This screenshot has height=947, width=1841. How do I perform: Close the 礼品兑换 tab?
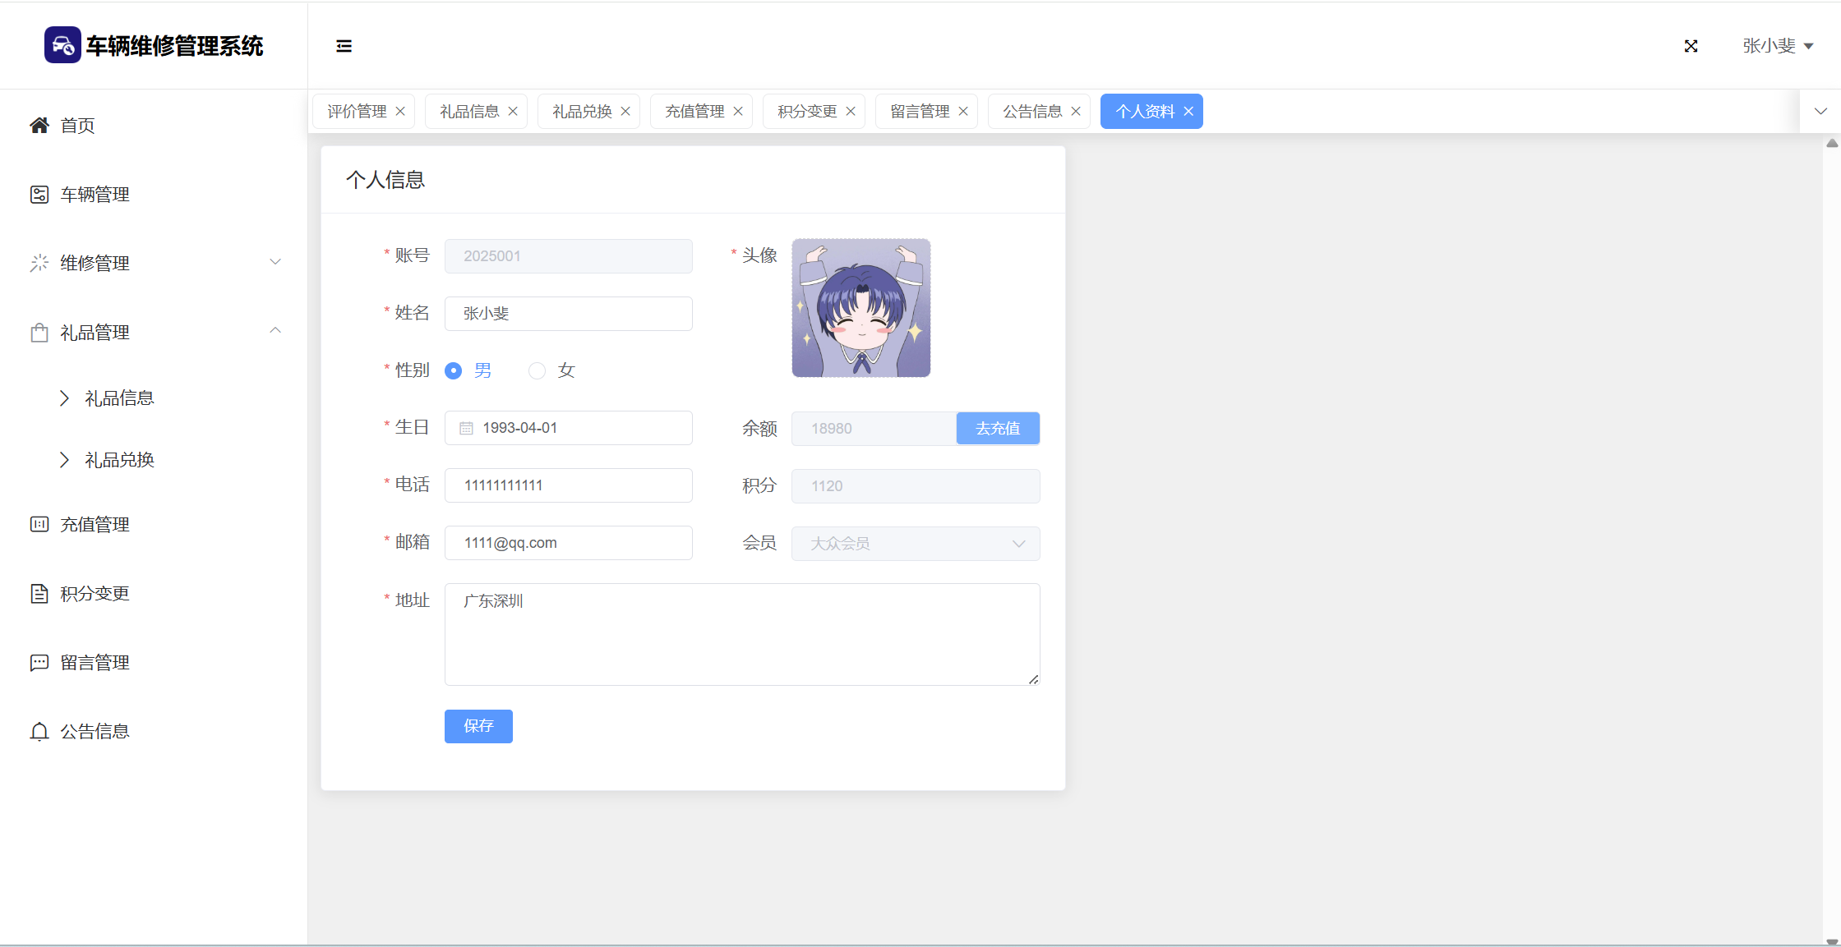pyautogui.click(x=625, y=112)
